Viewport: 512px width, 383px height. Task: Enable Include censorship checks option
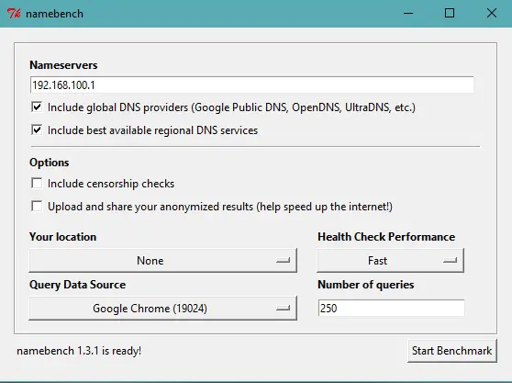click(x=37, y=183)
